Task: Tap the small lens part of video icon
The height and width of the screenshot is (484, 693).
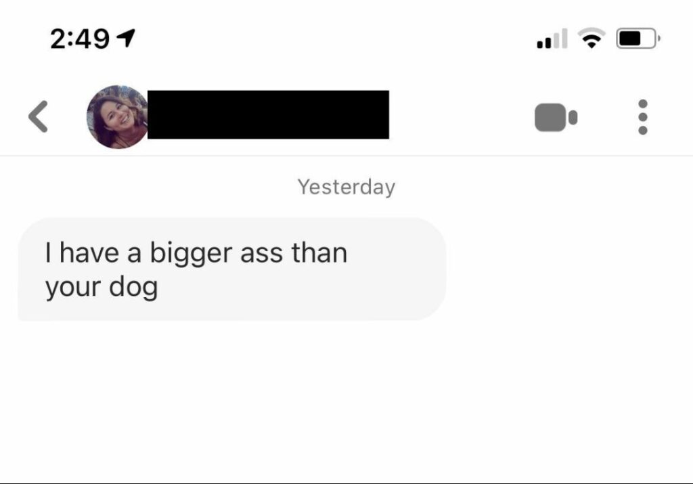Action: click(573, 118)
